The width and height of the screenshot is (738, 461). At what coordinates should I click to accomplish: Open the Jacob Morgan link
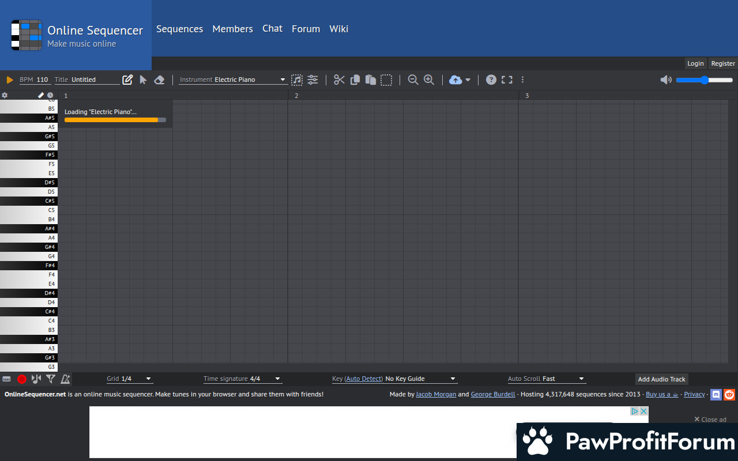pyautogui.click(x=436, y=394)
